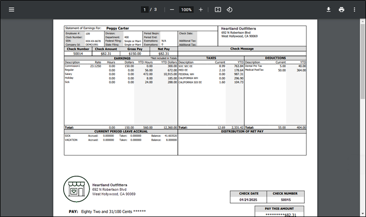This screenshot has width=366, height=217.
Task: Click the Check Message header
Action: pos(242,49)
